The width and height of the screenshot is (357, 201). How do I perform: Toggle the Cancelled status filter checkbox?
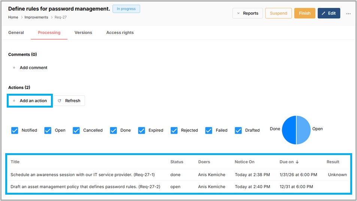[76, 130]
